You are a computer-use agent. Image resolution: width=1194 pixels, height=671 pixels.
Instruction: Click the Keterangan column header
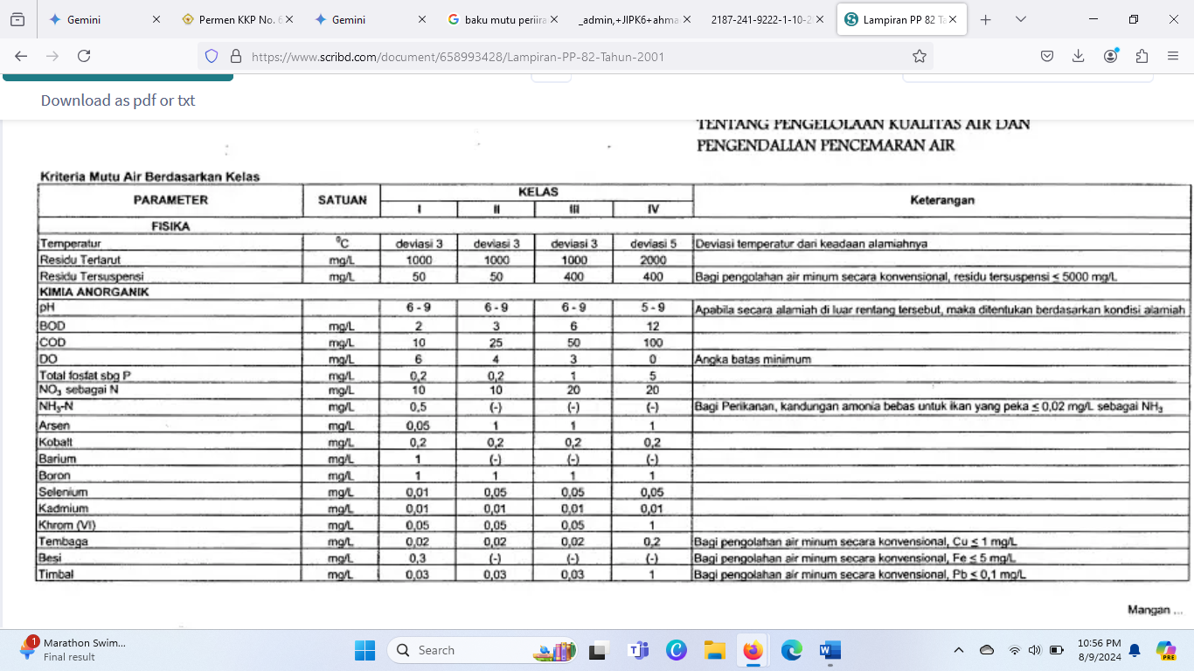click(x=942, y=200)
